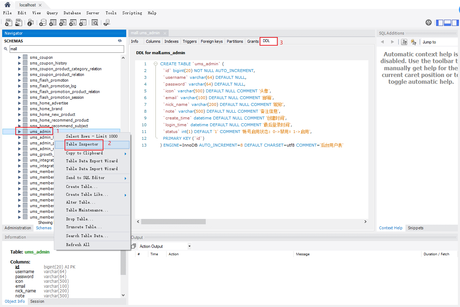Viewport: 460px width, 307px height.
Task: Open Workbench preferences gear icon
Action: point(429,22)
